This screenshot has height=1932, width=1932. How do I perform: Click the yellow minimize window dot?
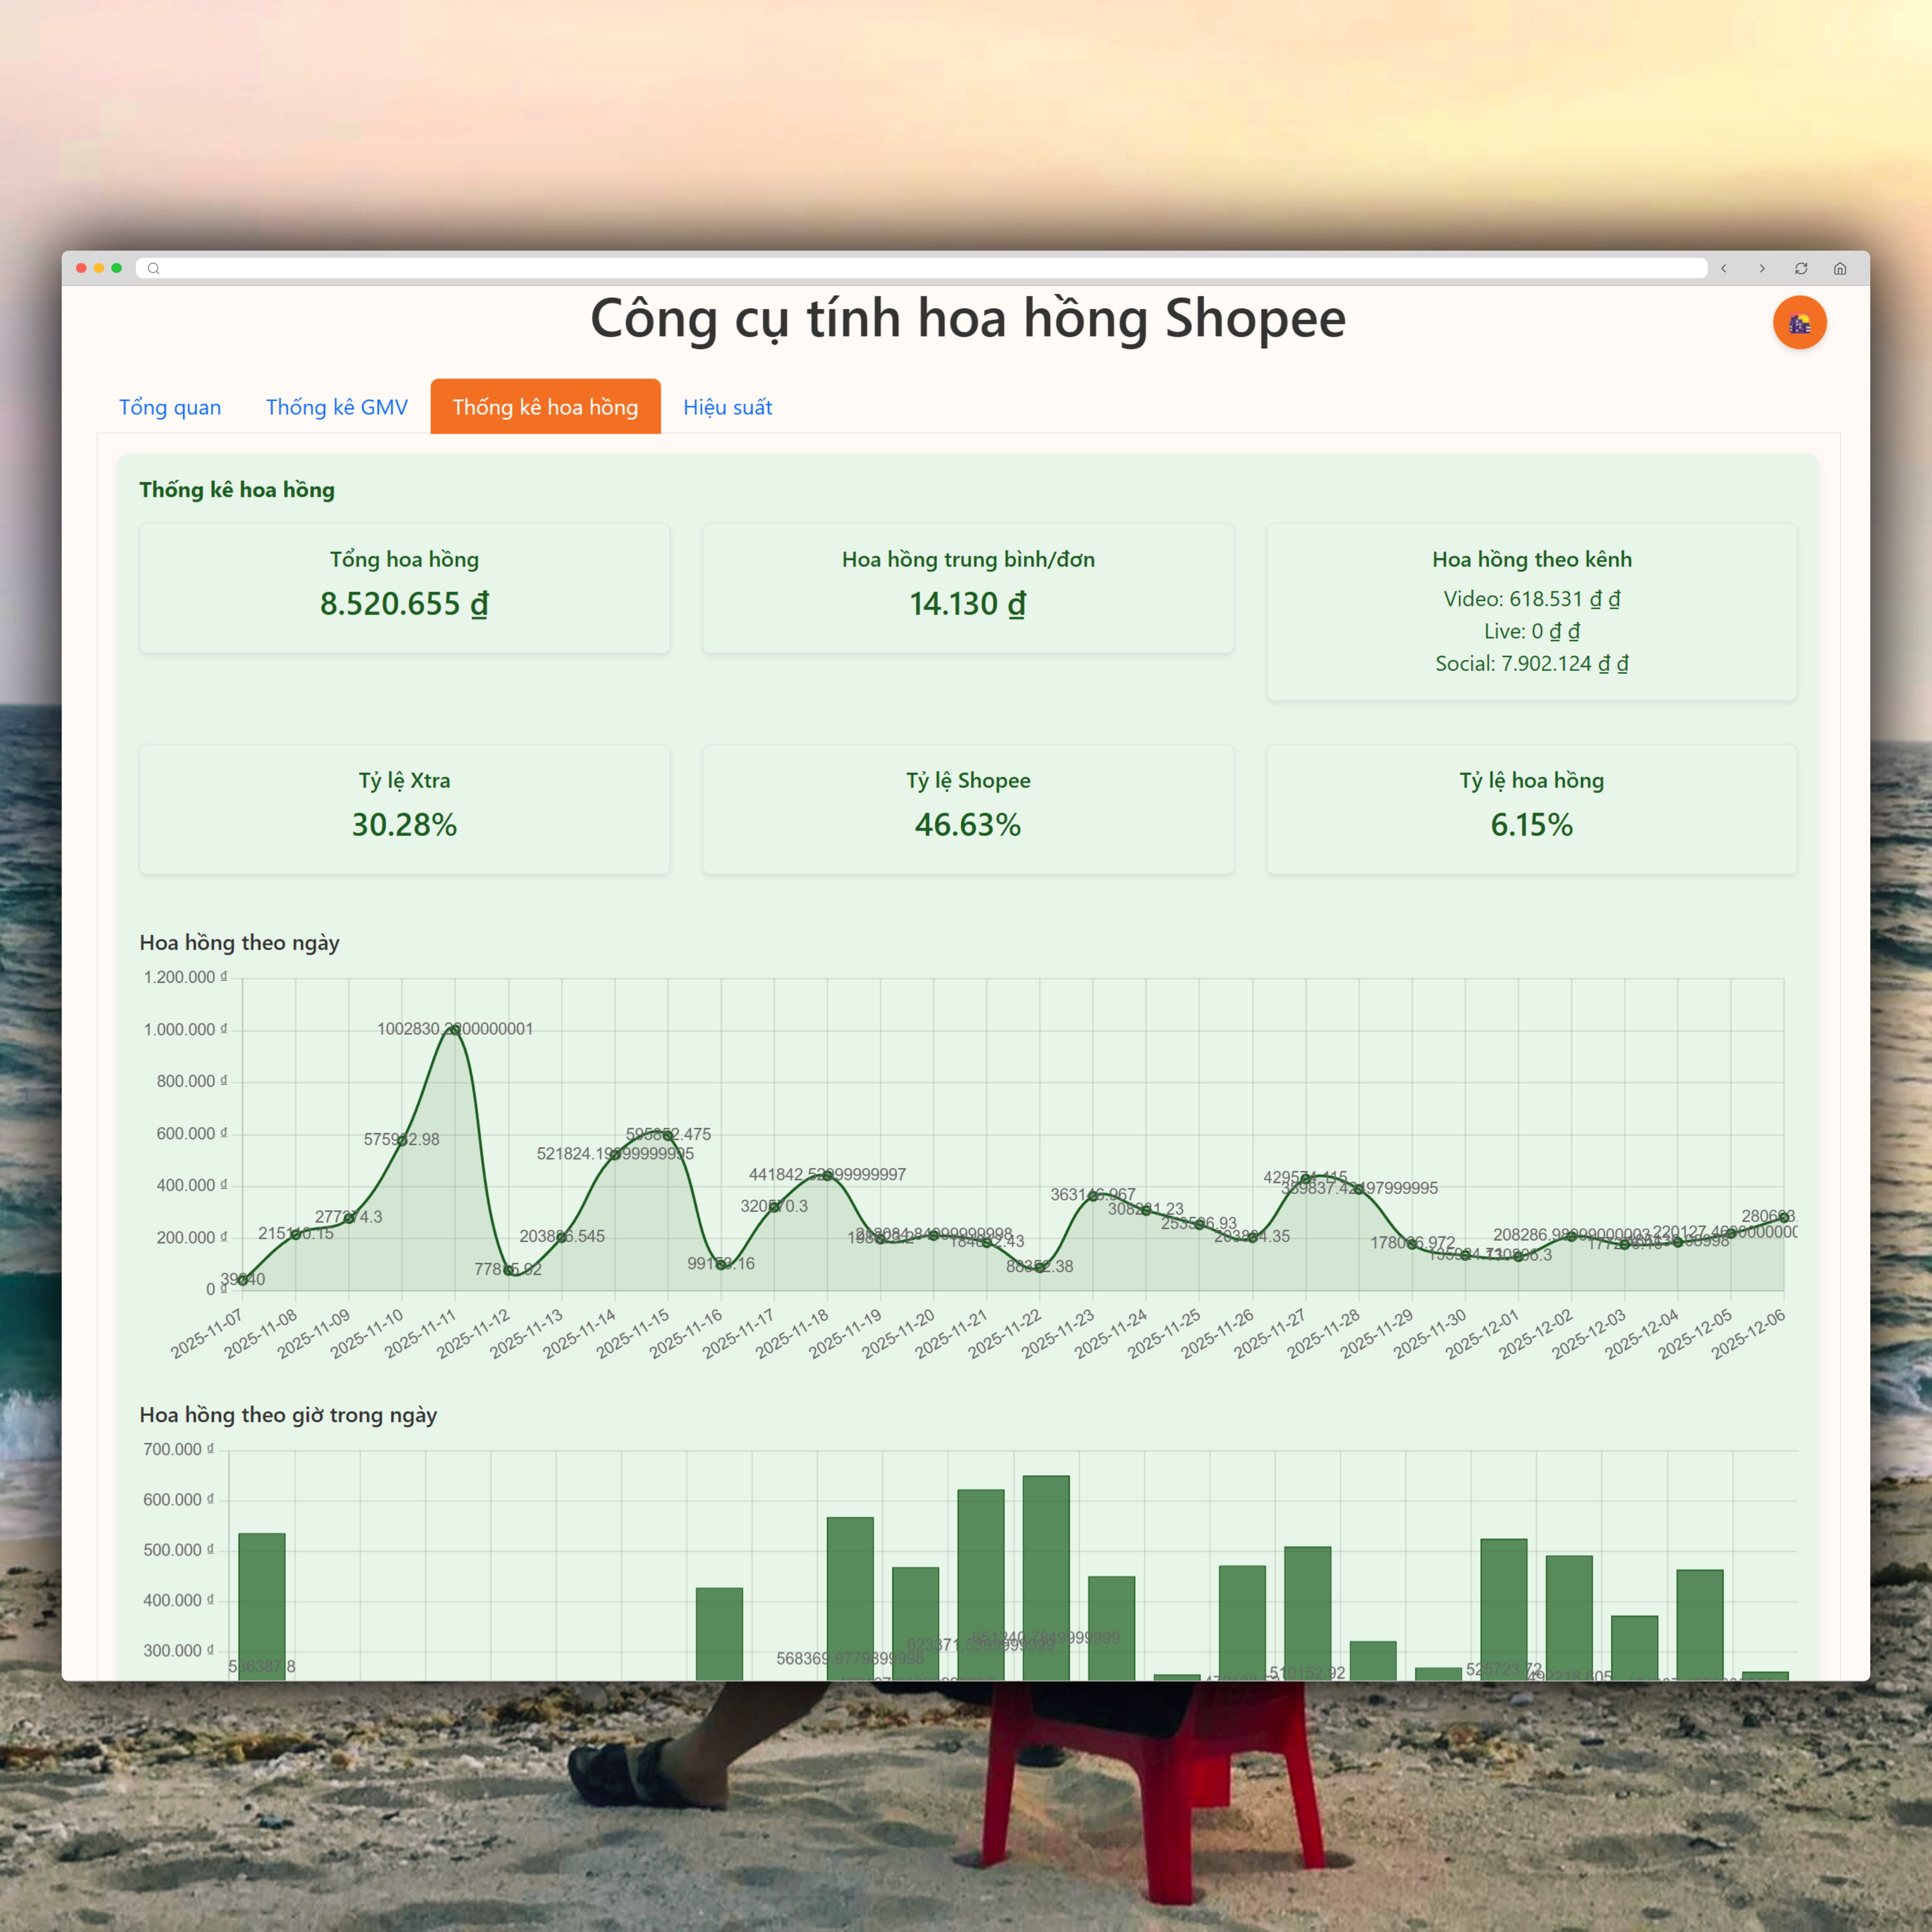[99, 268]
